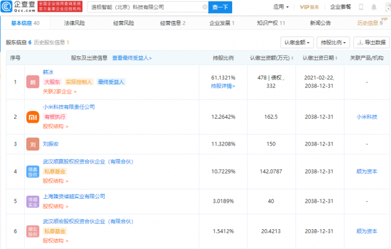The image size is (391, 249).
Task: Open VIP服务 link
Action: tap(309, 7)
